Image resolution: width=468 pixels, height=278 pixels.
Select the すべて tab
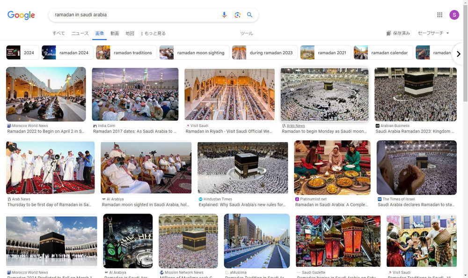(58, 33)
